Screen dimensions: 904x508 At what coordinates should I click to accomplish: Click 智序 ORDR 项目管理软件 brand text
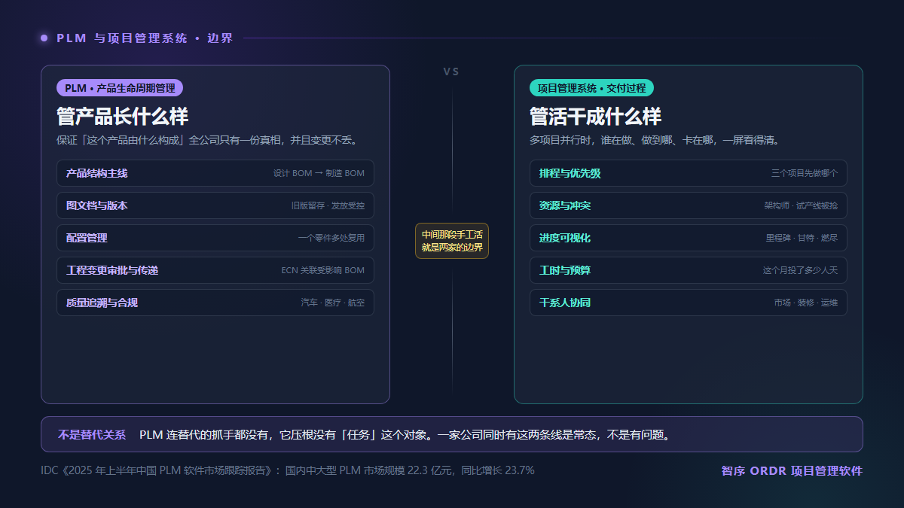click(x=792, y=471)
